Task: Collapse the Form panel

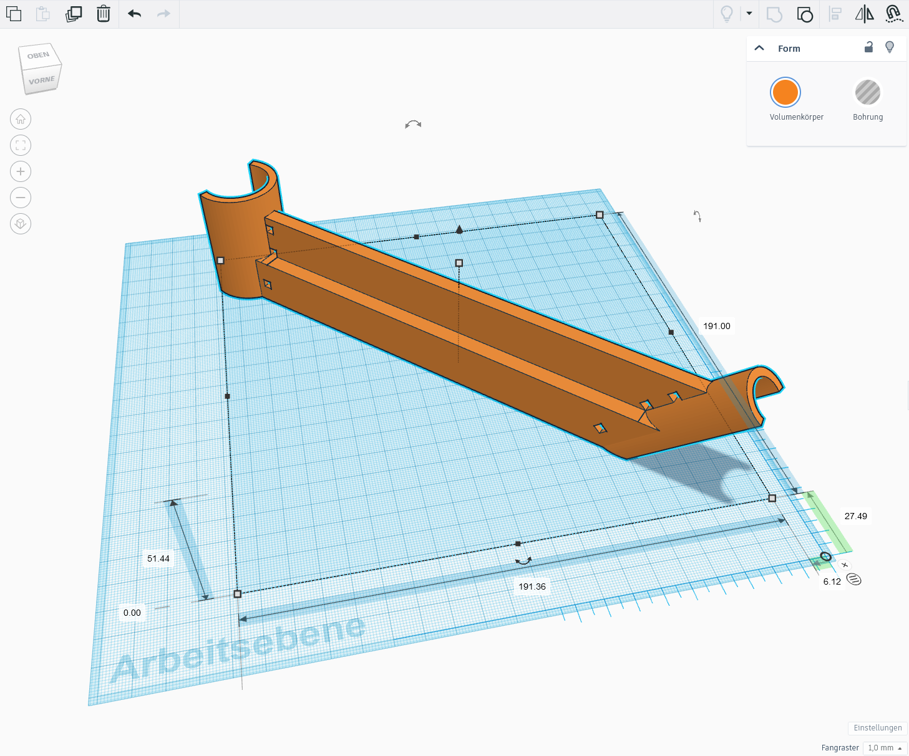Action: coord(759,48)
